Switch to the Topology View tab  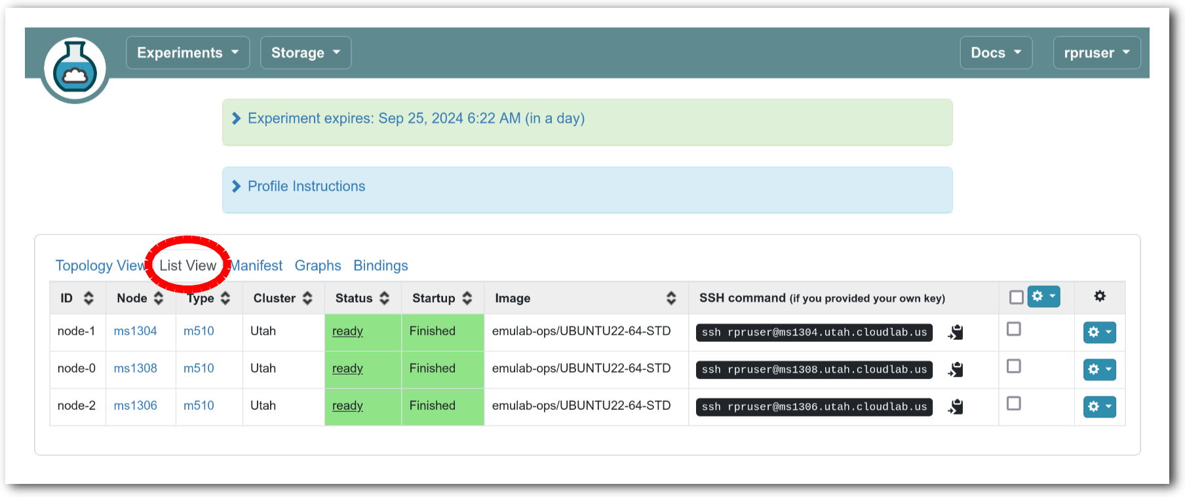point(101,266)
